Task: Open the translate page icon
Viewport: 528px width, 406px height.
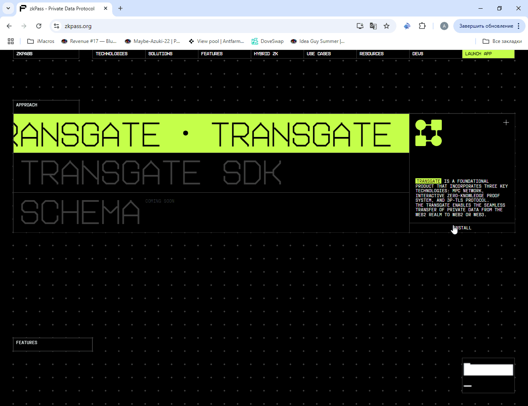Action: click(373, 26)
